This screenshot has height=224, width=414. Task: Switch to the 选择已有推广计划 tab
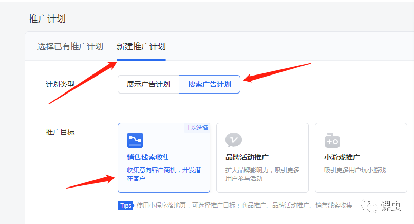(x=70, y=46)
